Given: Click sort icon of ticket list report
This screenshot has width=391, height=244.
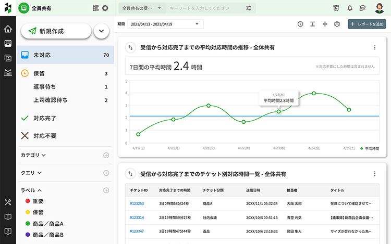Looking at the screenshot, I should tap(130, 174).
